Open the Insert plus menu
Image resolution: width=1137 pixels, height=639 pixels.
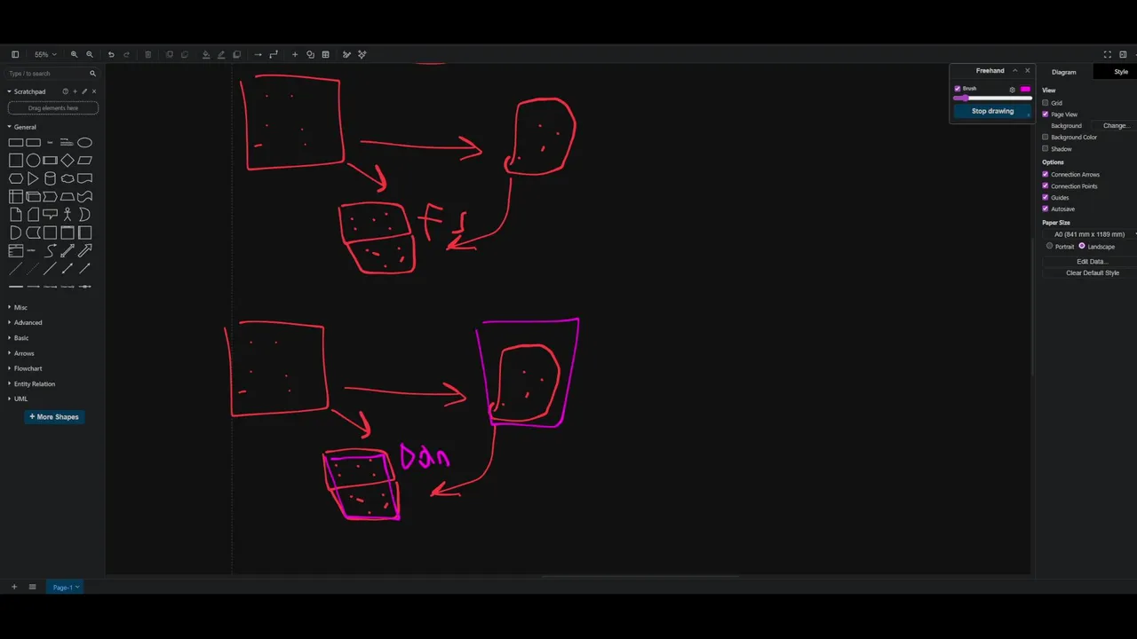[x=295, y=54]
